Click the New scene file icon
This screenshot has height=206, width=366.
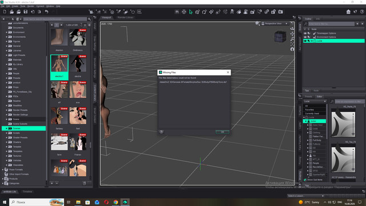click(5, 11)
